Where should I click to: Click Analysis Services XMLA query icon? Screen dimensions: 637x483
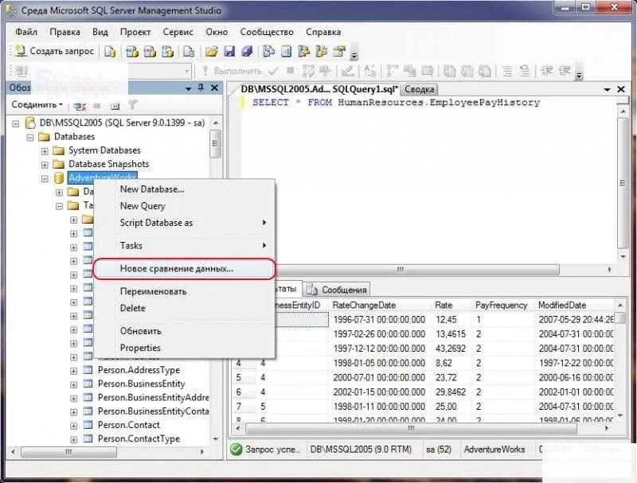pyautogui.click(x=167, y=51)
